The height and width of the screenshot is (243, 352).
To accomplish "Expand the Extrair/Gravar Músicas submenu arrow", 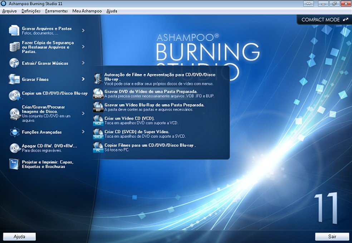I will pyautogui.click(x=83, y=63).
